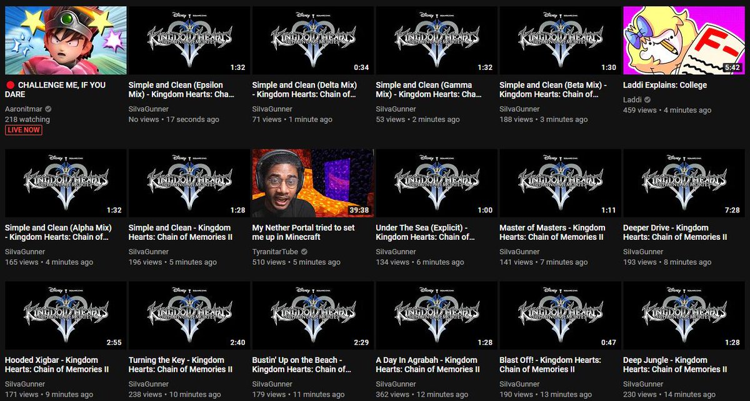Open TyranitarTube channel link

(x=276, y=252)
